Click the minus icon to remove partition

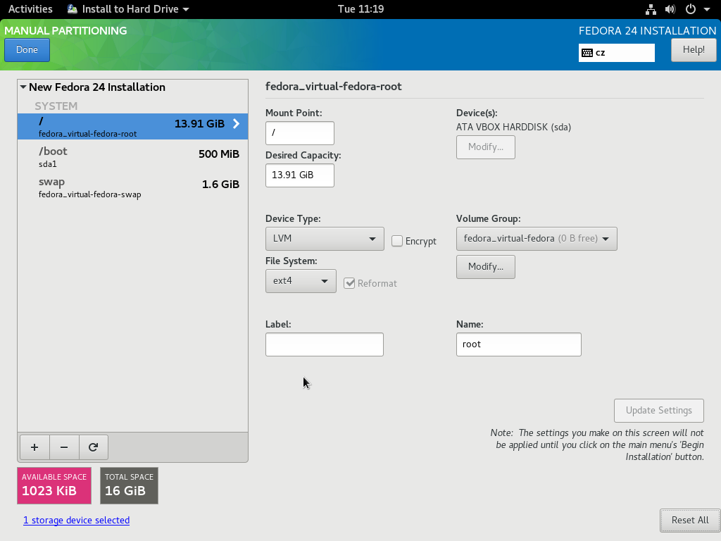click(x=64, y=447)
